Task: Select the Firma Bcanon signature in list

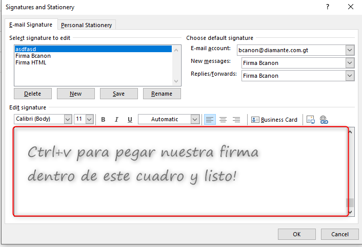Action: [93, 56]
